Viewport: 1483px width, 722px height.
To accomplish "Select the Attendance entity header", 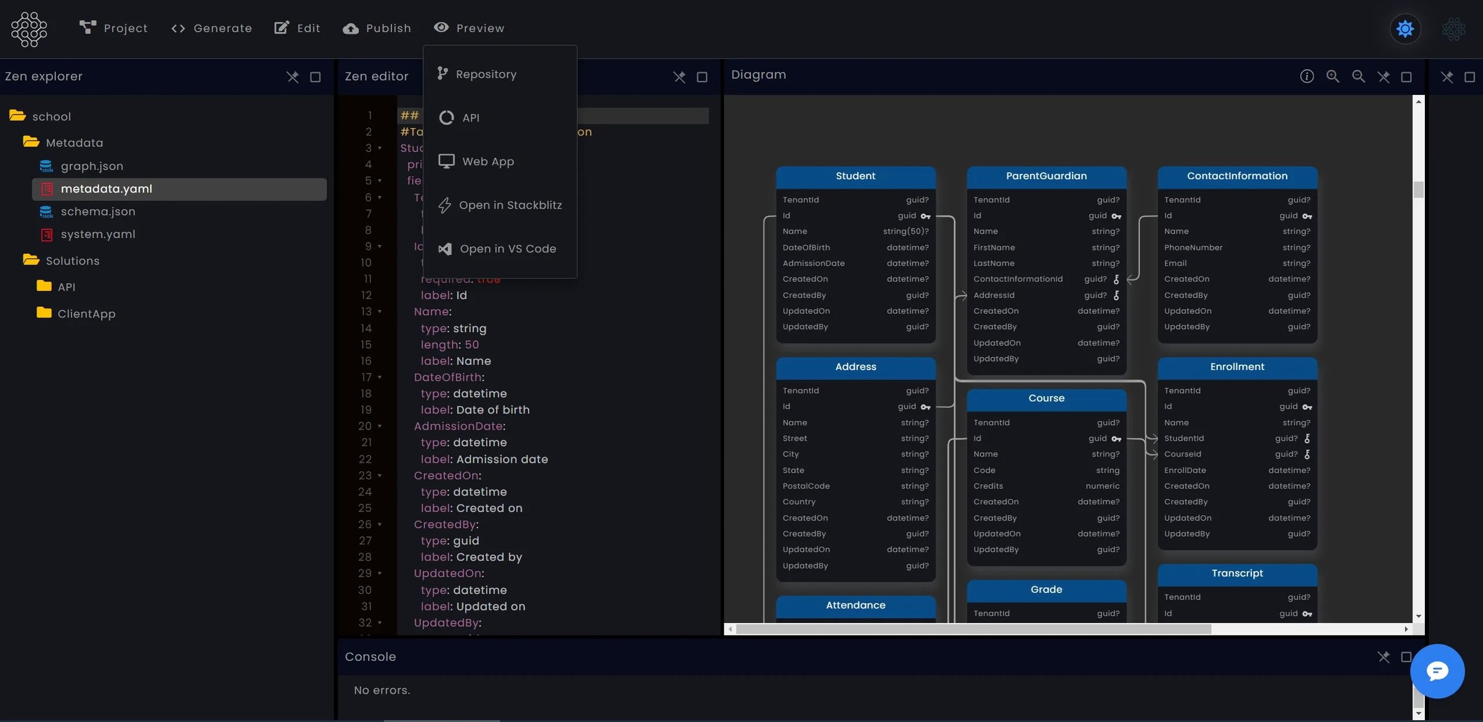I will pyautogui.click(x=855, y=606).
